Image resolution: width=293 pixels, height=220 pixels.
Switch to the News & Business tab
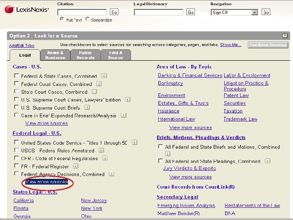click(55, 55)
